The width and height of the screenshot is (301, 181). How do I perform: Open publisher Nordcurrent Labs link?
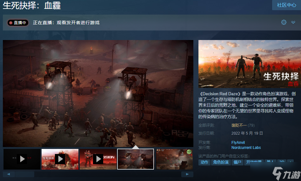[246, 148]
